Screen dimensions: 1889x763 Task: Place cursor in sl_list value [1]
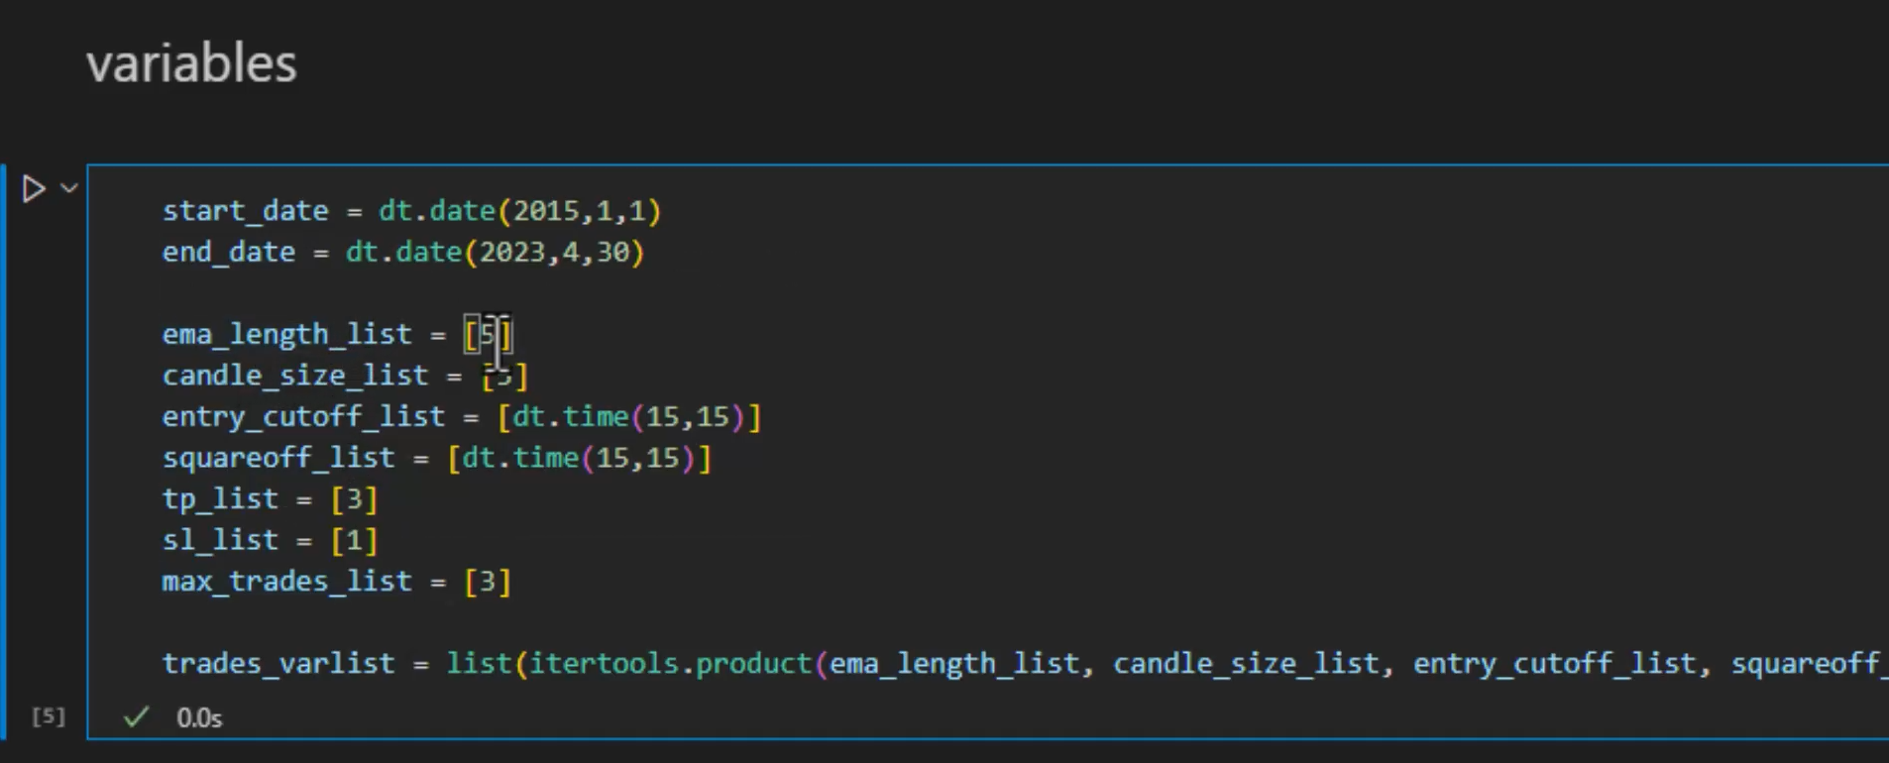point(354,541)
